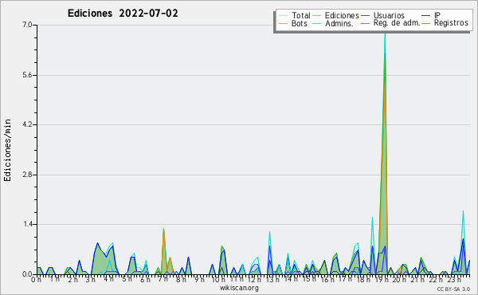Viewport: 478px width, 295px height.
Task: Click the wikiscan.org caption below the chart
Action: click(239, 288)
